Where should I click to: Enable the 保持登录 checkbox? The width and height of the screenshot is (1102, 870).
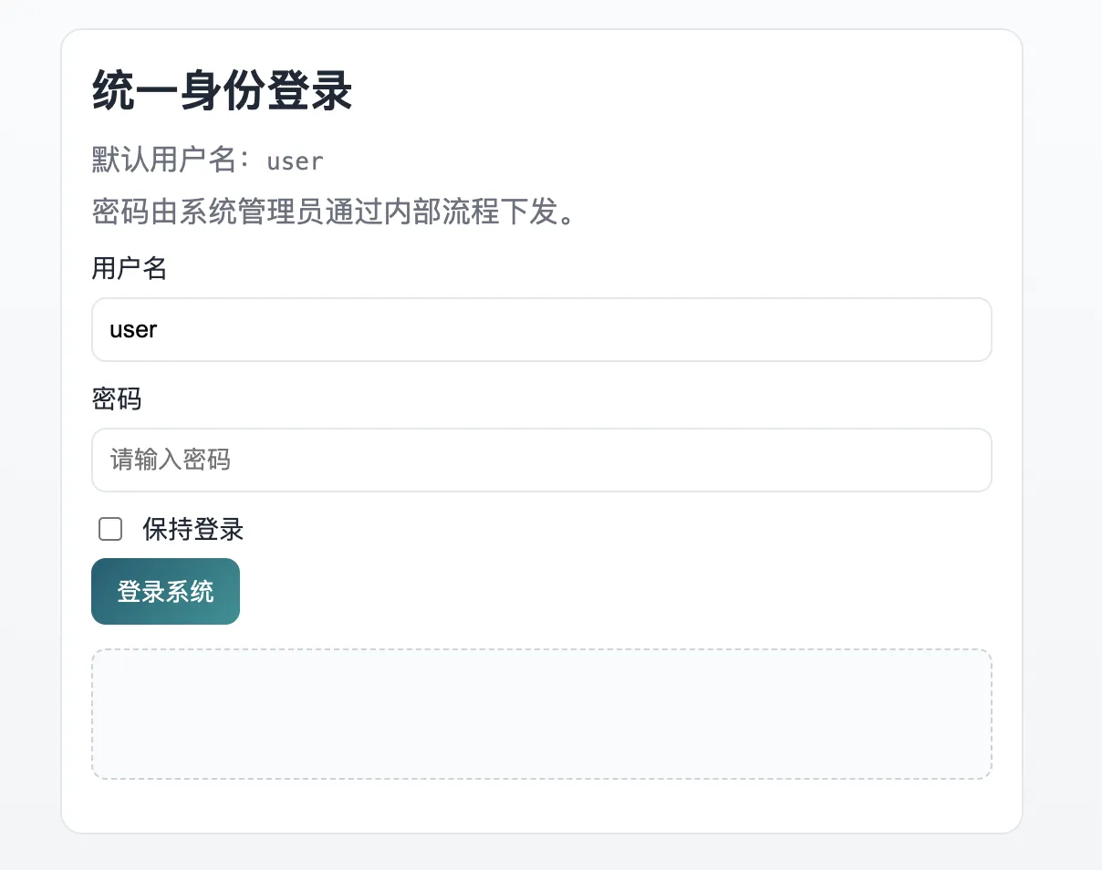point(110,529)
